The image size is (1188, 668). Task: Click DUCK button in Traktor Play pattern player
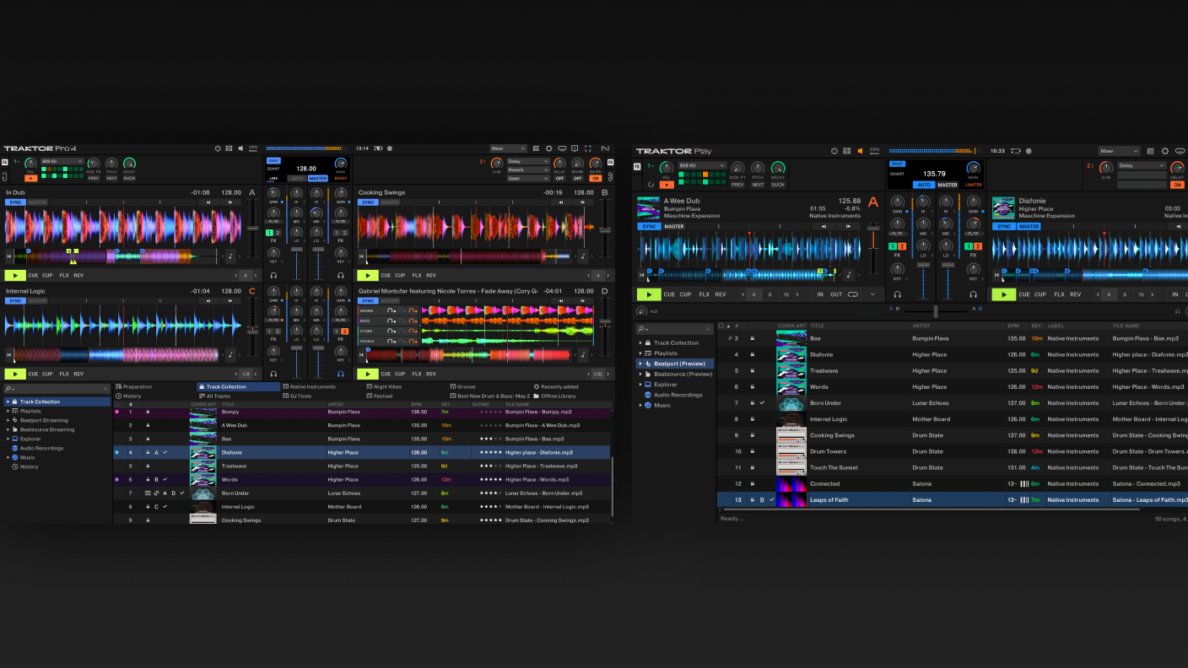click(778, 184)
